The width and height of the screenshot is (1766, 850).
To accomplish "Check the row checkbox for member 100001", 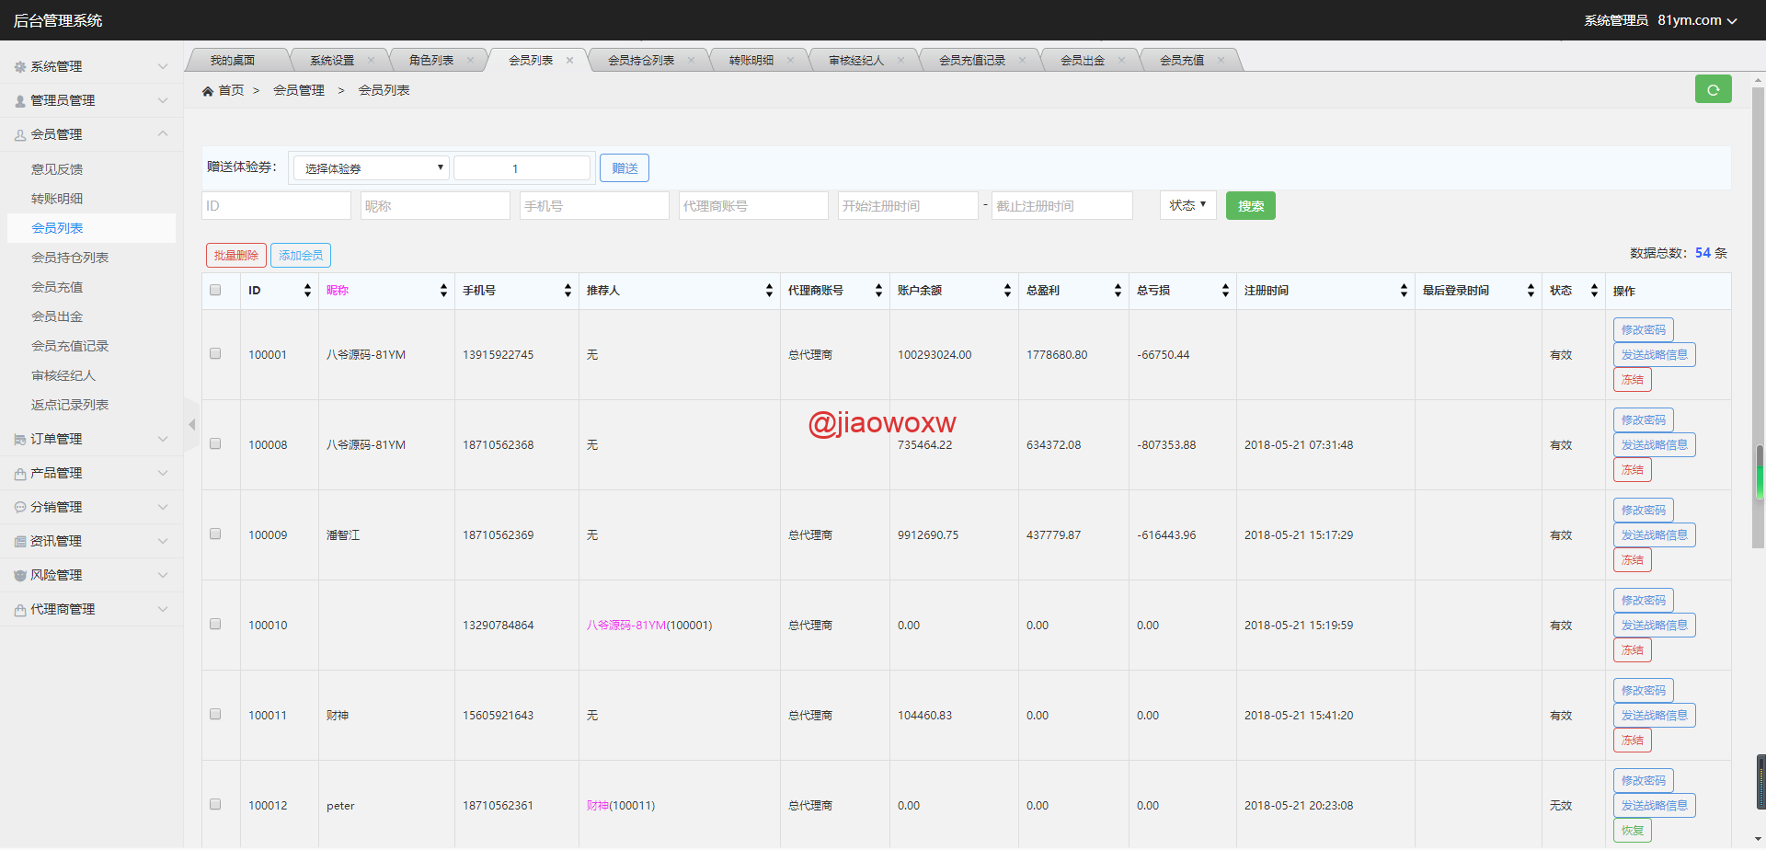I will click(215, 353).
